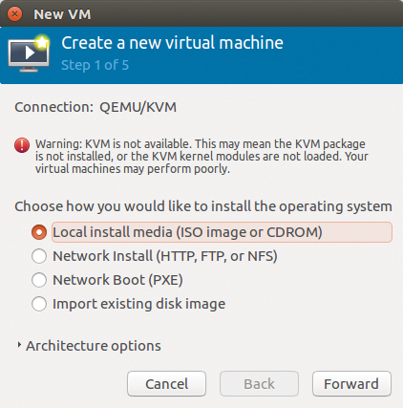Click the Connection QEMU/KVM label

coord(95,107)
